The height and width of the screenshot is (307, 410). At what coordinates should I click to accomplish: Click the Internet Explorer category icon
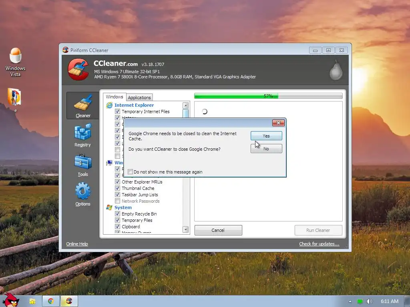tap(109, 105)
